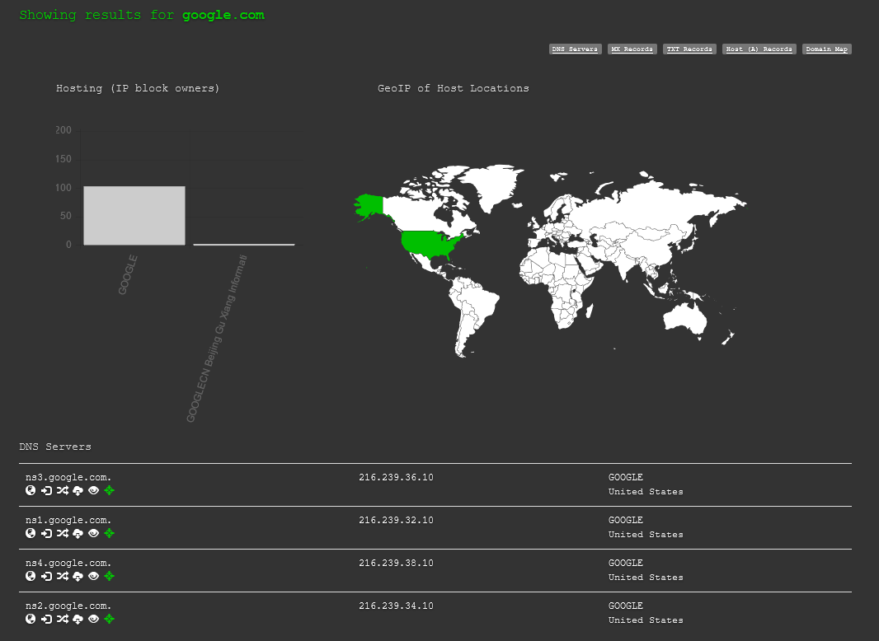Click hostname ns3.google.com. text
879x641 pixels.
(68, 477)
